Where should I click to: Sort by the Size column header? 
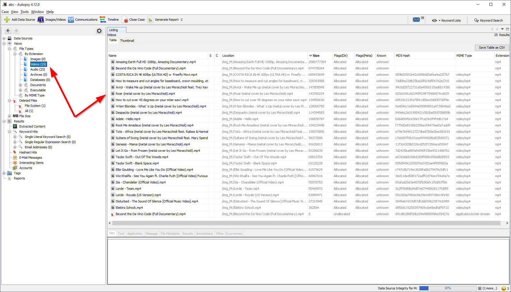(320, 56)
